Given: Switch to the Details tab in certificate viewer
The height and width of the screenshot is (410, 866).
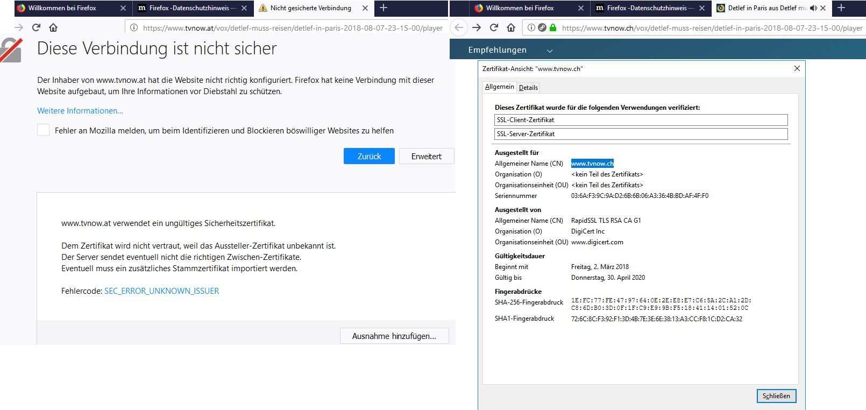Looking at the screenshot, I should [x=528, y=88].
